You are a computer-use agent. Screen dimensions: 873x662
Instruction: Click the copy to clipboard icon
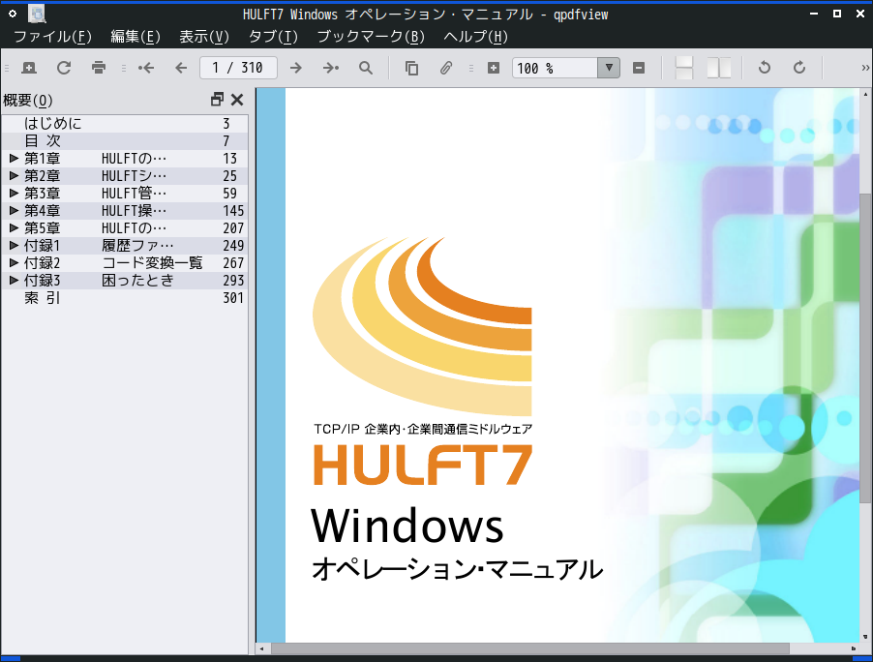coord(411,68)
